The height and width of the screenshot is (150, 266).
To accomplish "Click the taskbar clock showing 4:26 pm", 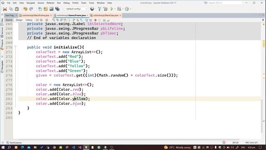I will [x=251, y=147].
